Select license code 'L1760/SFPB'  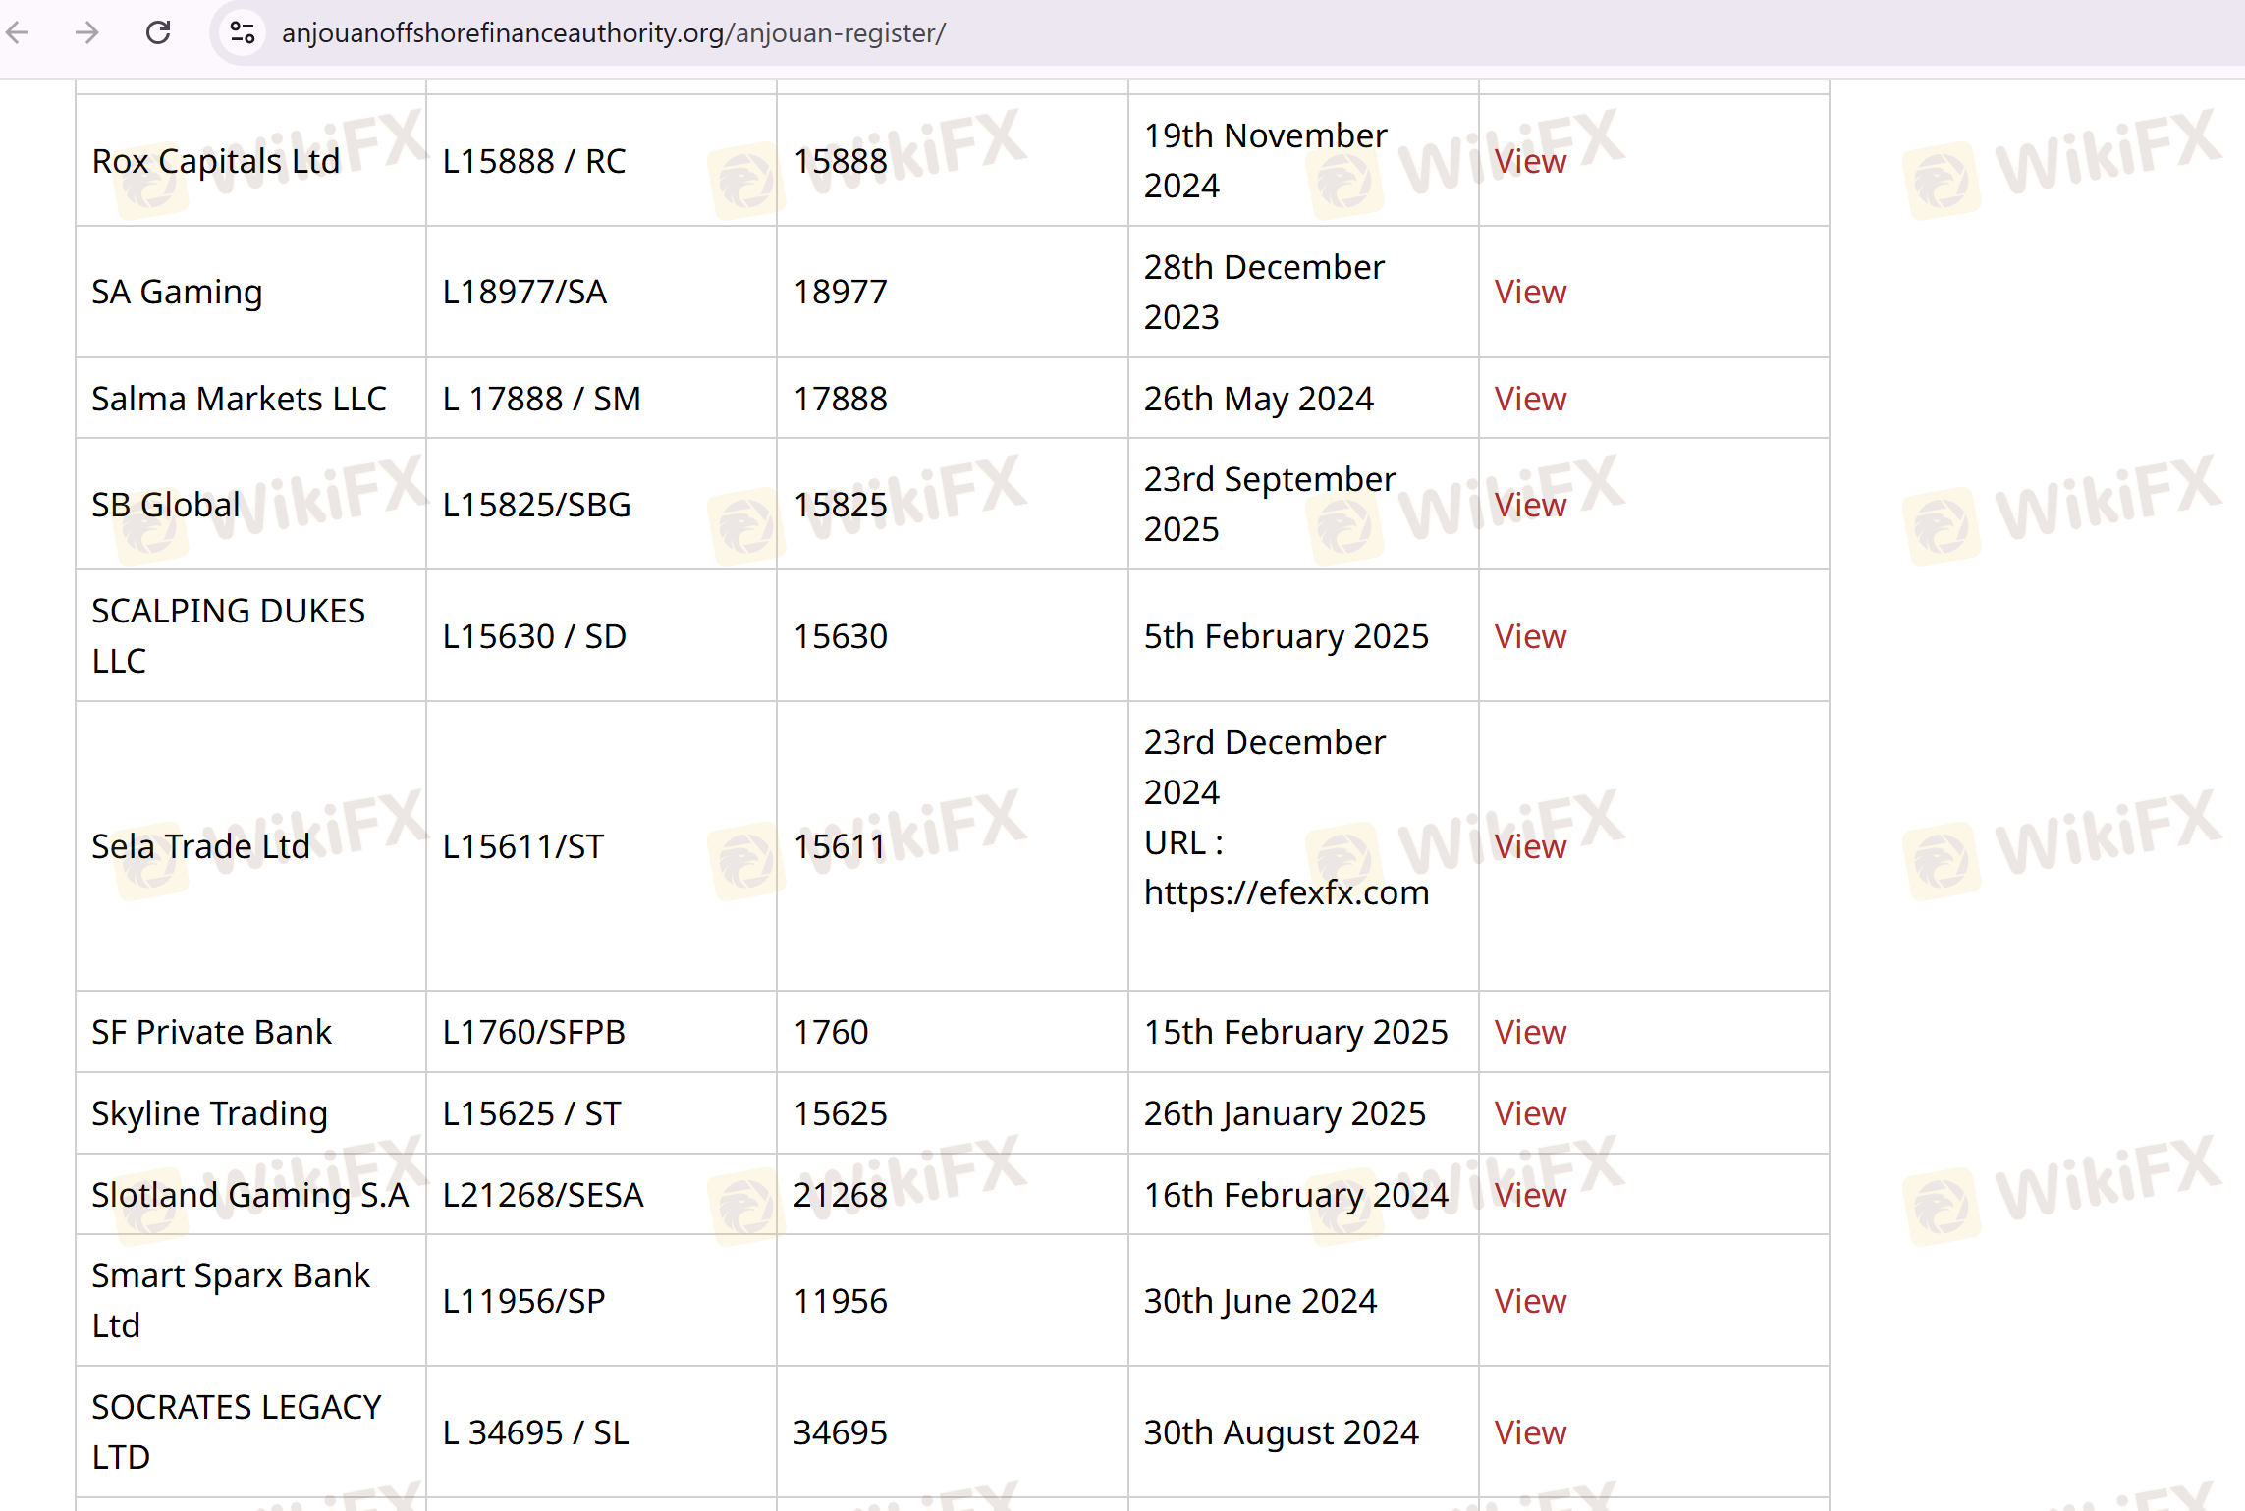[x=534, y=1032]
